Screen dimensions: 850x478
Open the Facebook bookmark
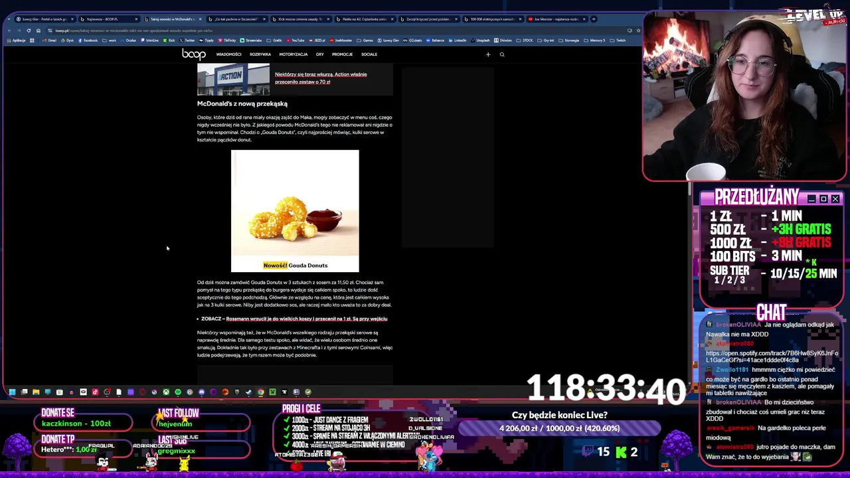point(88,40)
